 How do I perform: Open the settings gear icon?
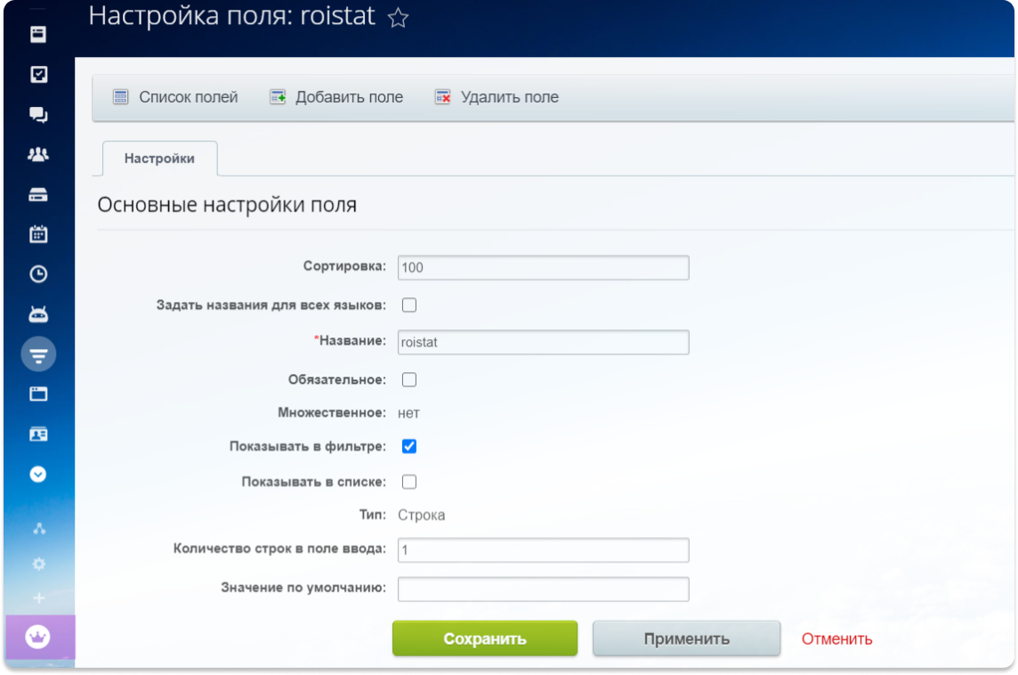pos(37,564)
